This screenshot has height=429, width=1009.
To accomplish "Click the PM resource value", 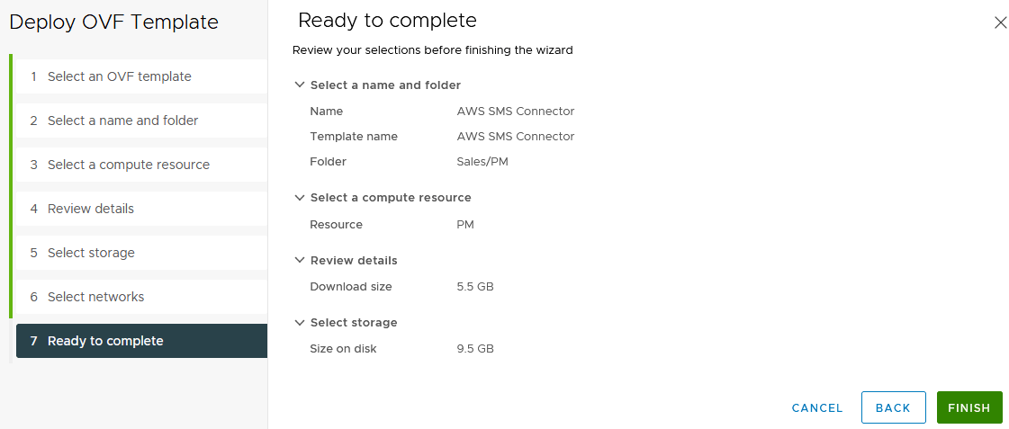I will tap(465, 225).
